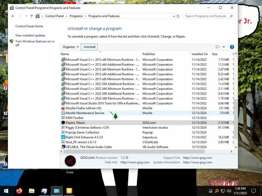This screenshot has width=262, height=196.
Task: Open the notification center icon
Action: click(254, 191)
